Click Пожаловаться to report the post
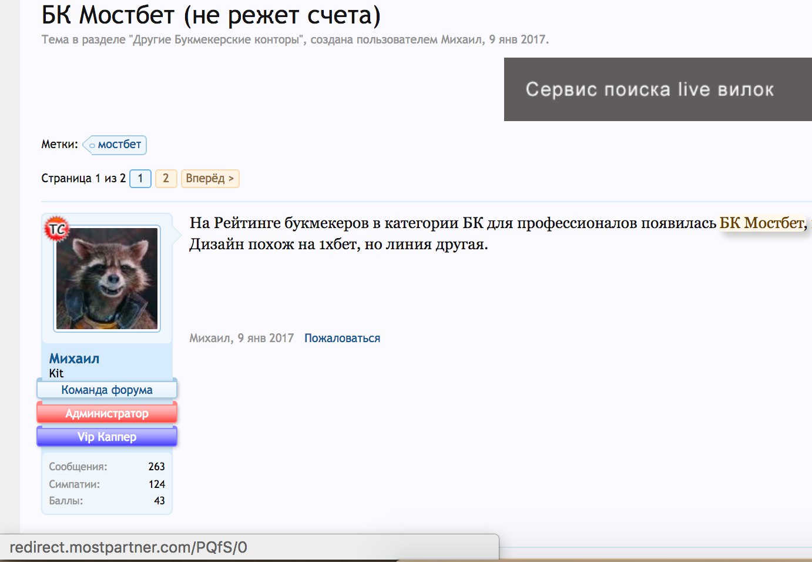This screenshot has height=562, width=812. click(x=342, y=338)
